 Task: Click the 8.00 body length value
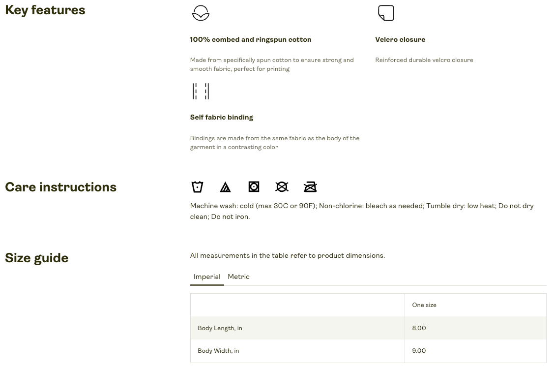click(419, 328)
